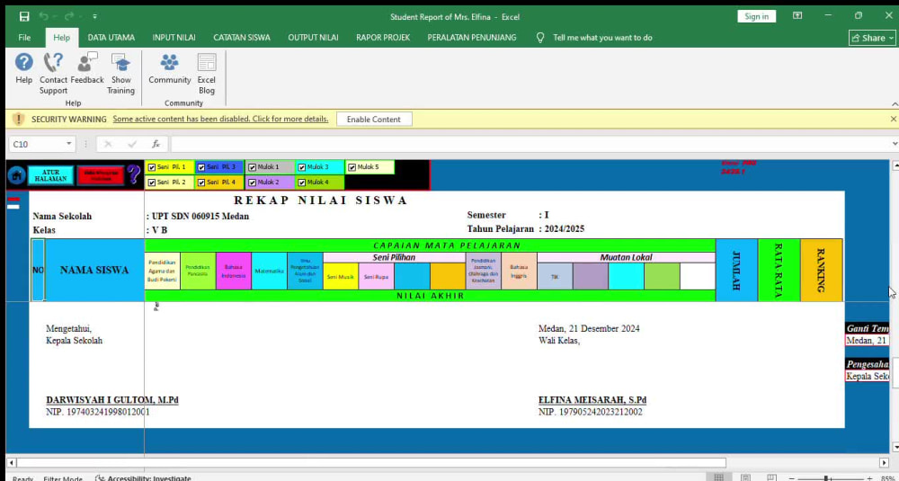
Task: Open security warning details link
Action: (x=220, y=120)
